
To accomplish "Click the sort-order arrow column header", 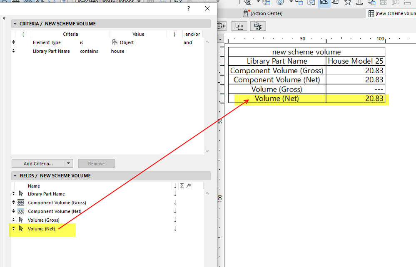I will pyautogui.click(x=175, y=186).
